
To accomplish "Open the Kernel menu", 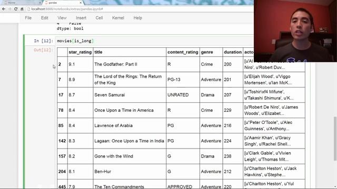I will (x=118, y=18).
